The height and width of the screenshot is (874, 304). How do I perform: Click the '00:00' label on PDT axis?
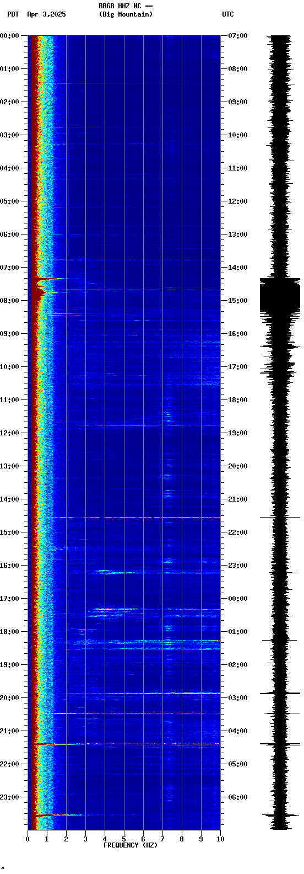click(x=9, y=36)
